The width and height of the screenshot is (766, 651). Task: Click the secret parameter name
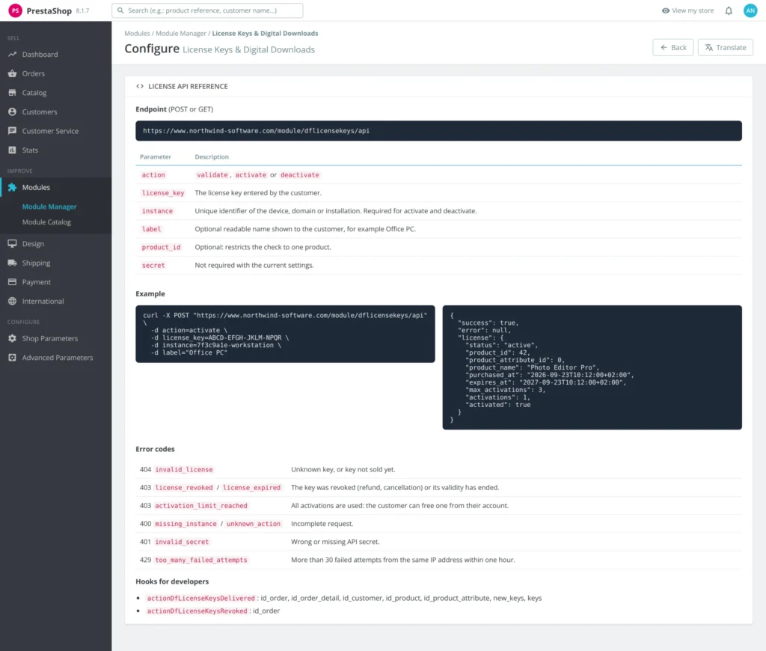coord(153,266)
